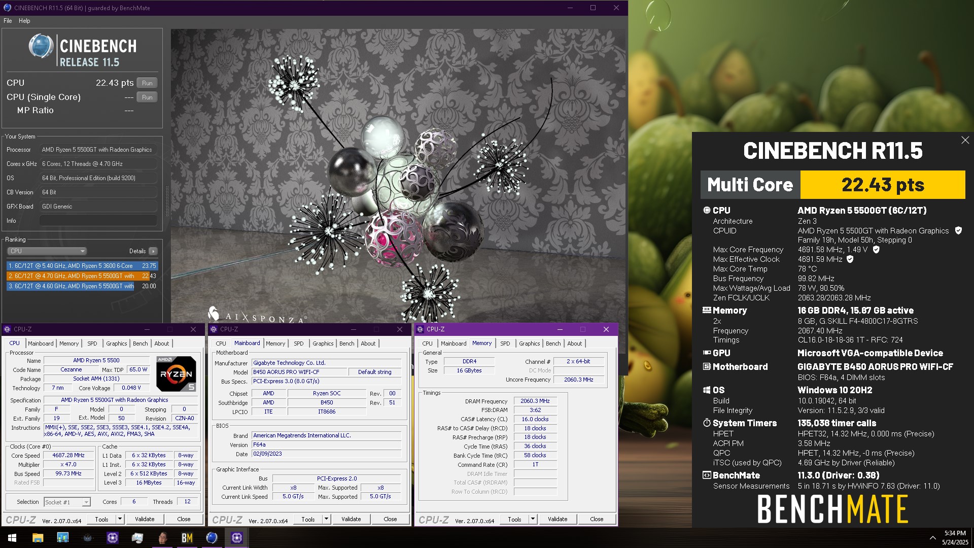
Task: Click the OS Windows icon in BenchMate panel
Action: click(x=707, y=390)
